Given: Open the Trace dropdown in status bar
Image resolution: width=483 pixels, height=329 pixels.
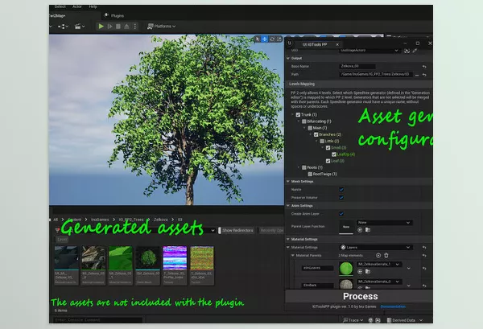Looking at the screenshot, I should 353,320.
